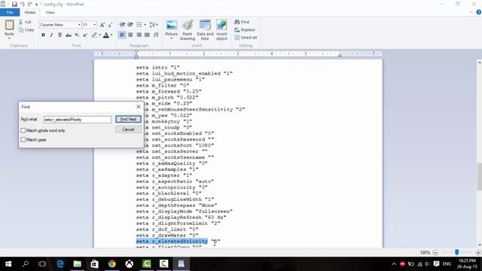Apply Underline formatting
The image size is (482, 271).
pos(60,35)
